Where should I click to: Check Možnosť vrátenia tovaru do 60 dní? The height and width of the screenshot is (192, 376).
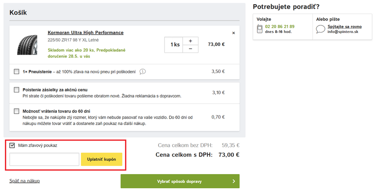tap(17, 111)
